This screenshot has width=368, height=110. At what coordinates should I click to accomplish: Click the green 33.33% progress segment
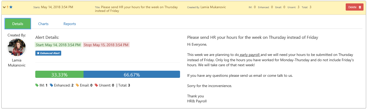[59, 74]
